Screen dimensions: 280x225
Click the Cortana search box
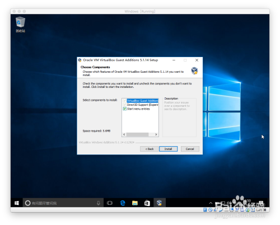click(x=63, y=203)
